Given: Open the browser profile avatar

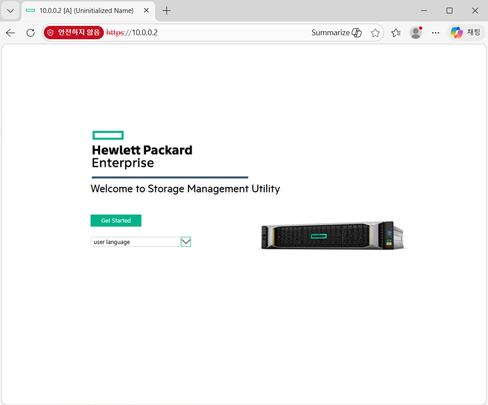Looking at the screenshot, I should click(x=416, y=33).
